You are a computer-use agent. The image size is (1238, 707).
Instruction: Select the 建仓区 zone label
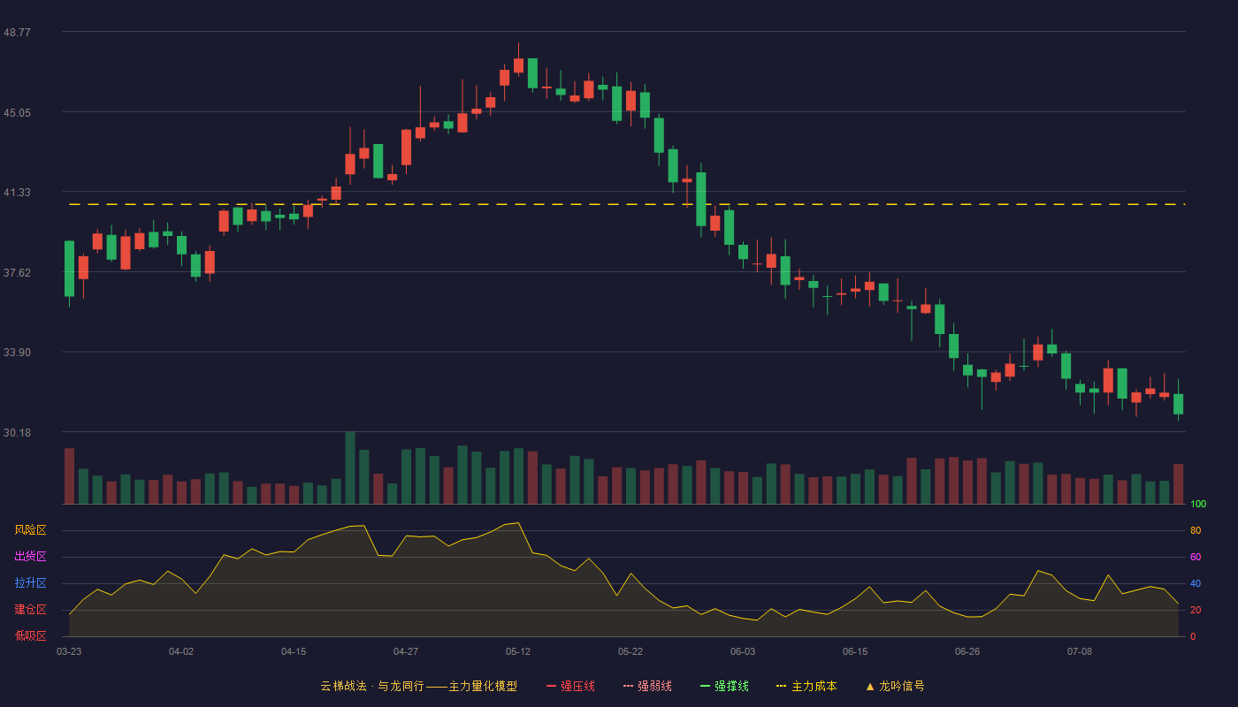[30, 610]
